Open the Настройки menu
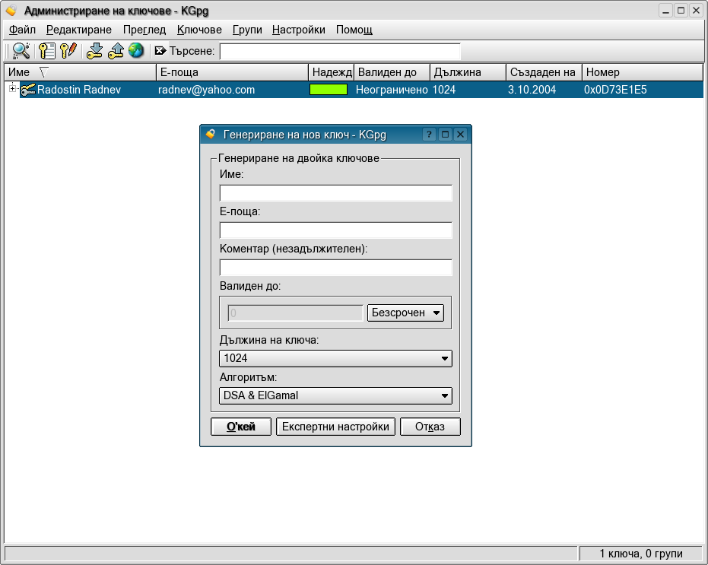Screen dimensions: 708x565 click(298, 30)
